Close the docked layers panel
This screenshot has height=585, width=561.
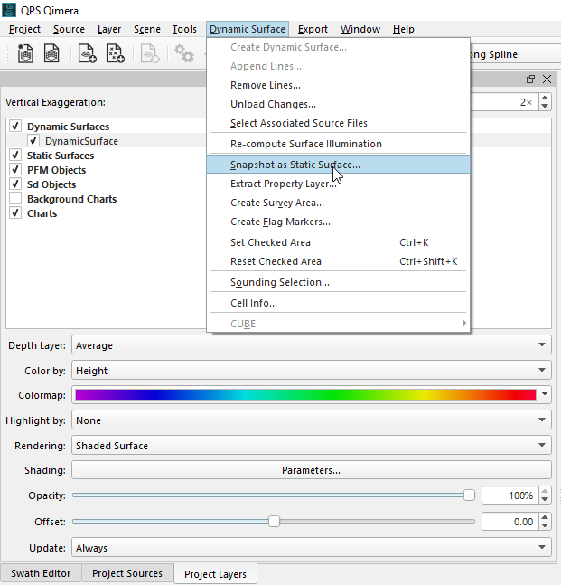coord(547,80)
